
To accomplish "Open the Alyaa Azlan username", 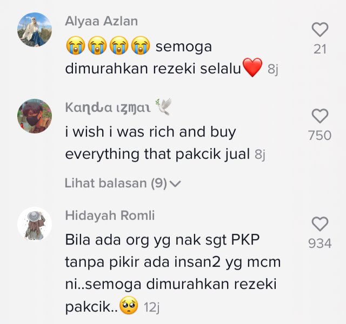I will (x=102, y=22).
